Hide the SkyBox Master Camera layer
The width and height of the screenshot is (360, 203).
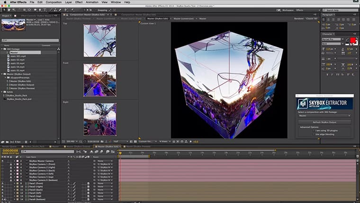pos(2,161)
